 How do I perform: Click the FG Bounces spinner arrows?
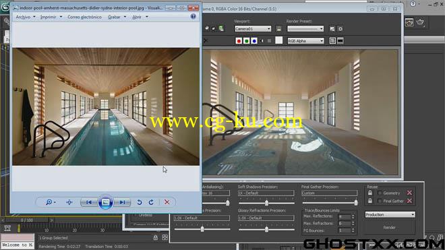coord(353,230)
